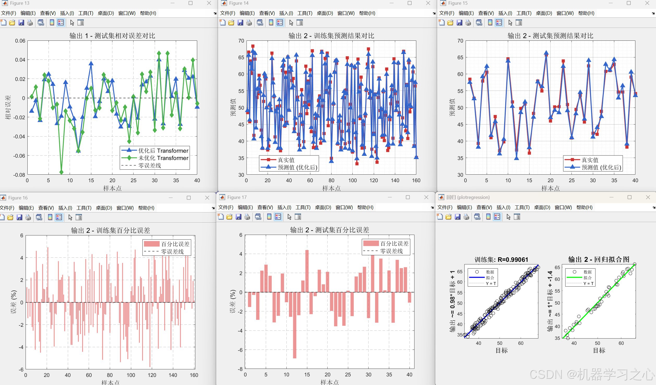This screenshot has width=656, height=385.
Task: Click Link Plot icon in Figure 16
Action: tap(39, 217)
